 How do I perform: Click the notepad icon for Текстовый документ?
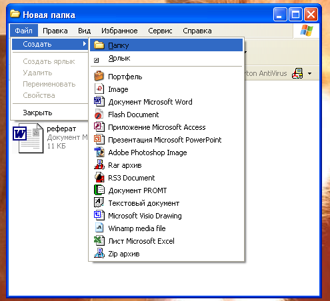coord(99,202)
